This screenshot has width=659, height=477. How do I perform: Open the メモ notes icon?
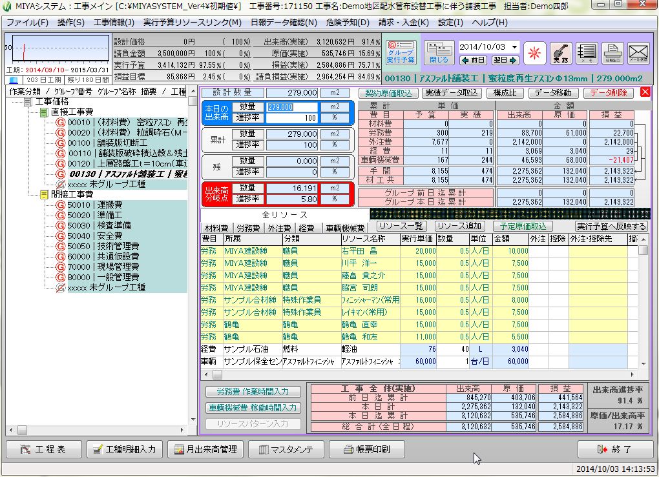point(587,52)
